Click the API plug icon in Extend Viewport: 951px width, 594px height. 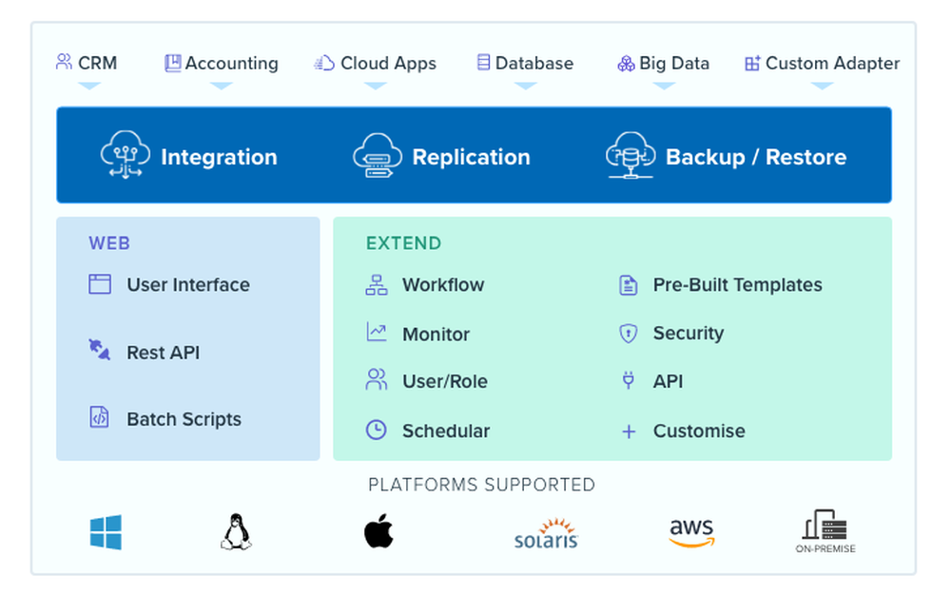[629, 380]
